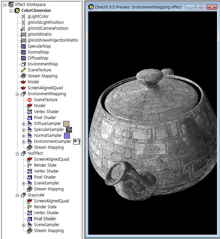220x239 pixels.
Task: Click the ColorCinversion effect icon
Action: coord(17,11)
